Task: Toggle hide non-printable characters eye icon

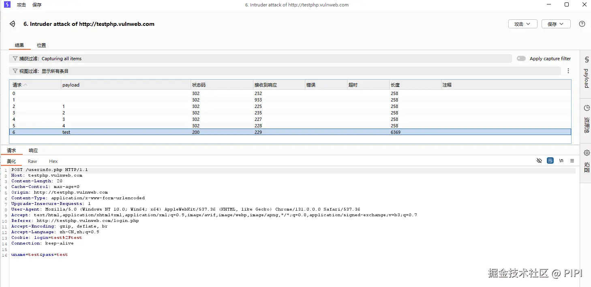Action: 539,160
